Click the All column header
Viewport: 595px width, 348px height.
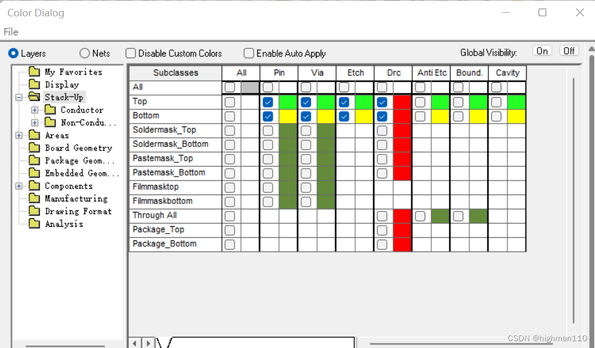click(x=241, y=73)
